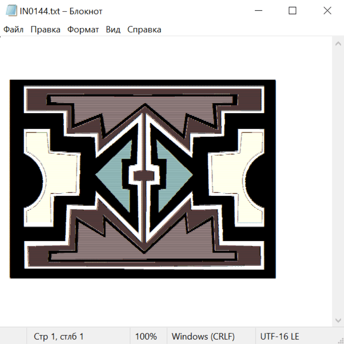Open the Файл menu
This screenshot has width=344, height=344.
13,30
